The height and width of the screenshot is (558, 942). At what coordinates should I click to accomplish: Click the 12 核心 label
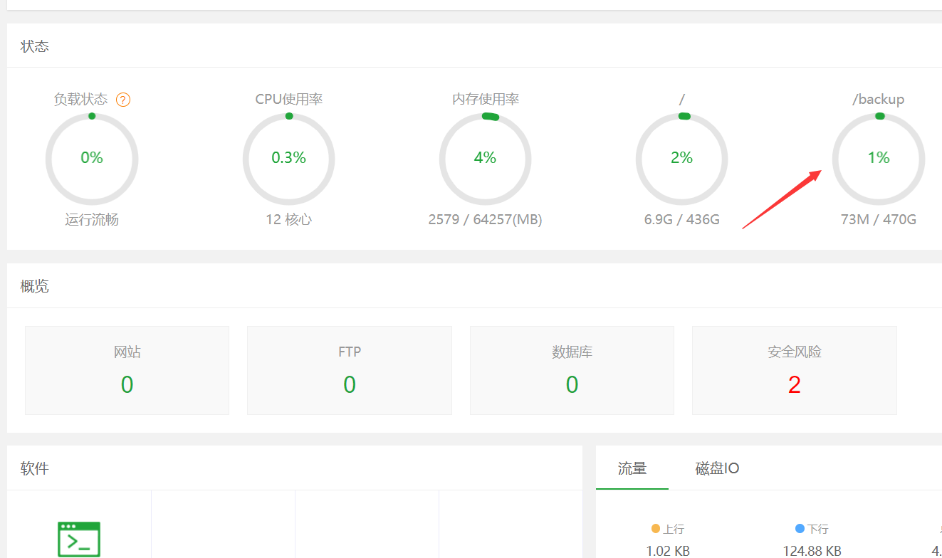[288, 220]
